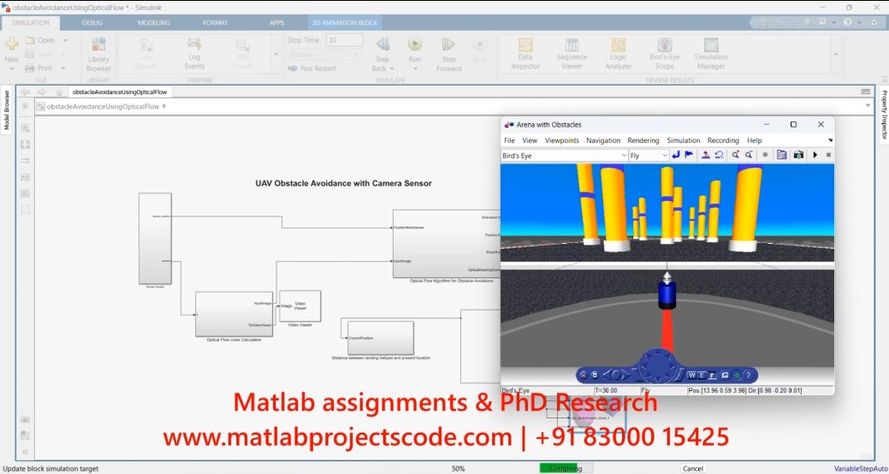Image resolution: width=889 pixels, height=474 pixels.
Task: Toggle the headlight icon on navigation panel
Action: (737, 375)
